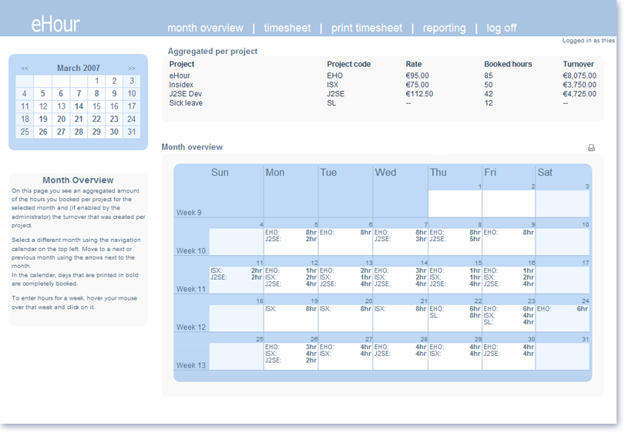Click the eHour project row
Viewport: 625px width, 433px height.
[x=383, y=76]
